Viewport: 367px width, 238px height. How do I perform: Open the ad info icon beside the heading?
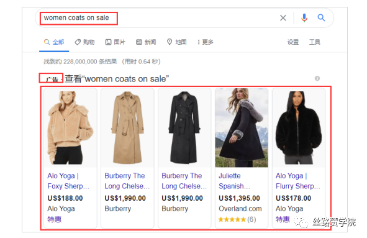(317, 78)
